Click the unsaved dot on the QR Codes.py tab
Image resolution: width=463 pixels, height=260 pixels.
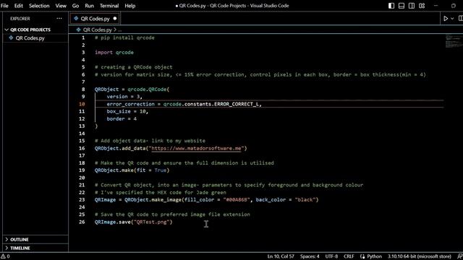pyautogui.click(x=115, y=19)
